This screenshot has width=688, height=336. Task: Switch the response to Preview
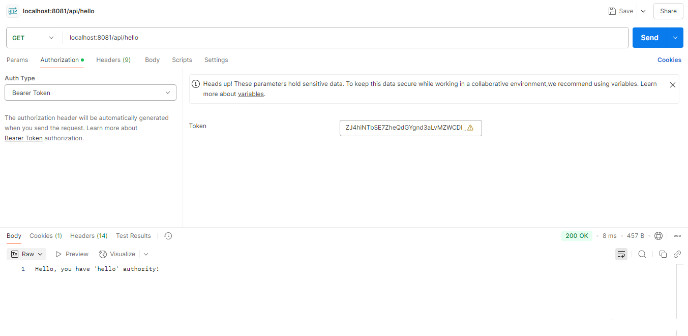coord(72,254)
